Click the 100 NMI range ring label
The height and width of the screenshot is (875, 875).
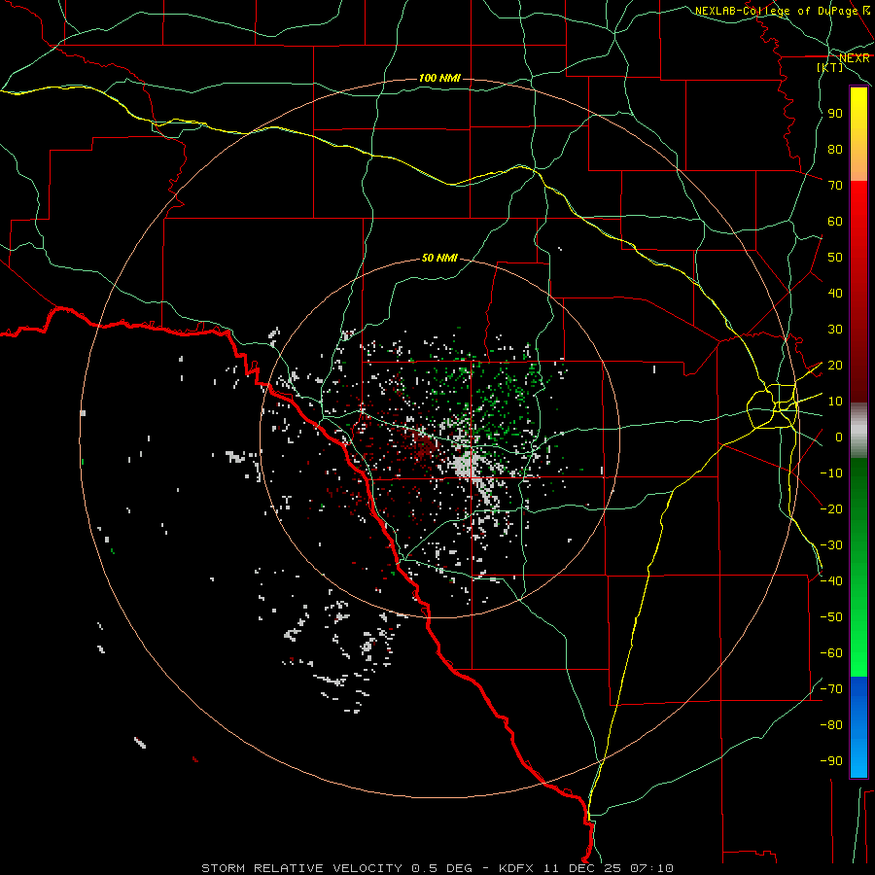click(x=439, y=78)
